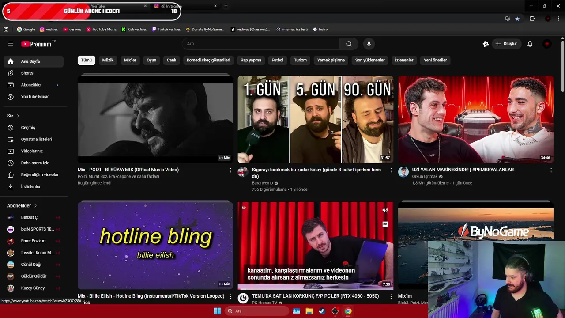Open Geçmiş watch history
Screen dimensions: 565x318
coord(34,128)
